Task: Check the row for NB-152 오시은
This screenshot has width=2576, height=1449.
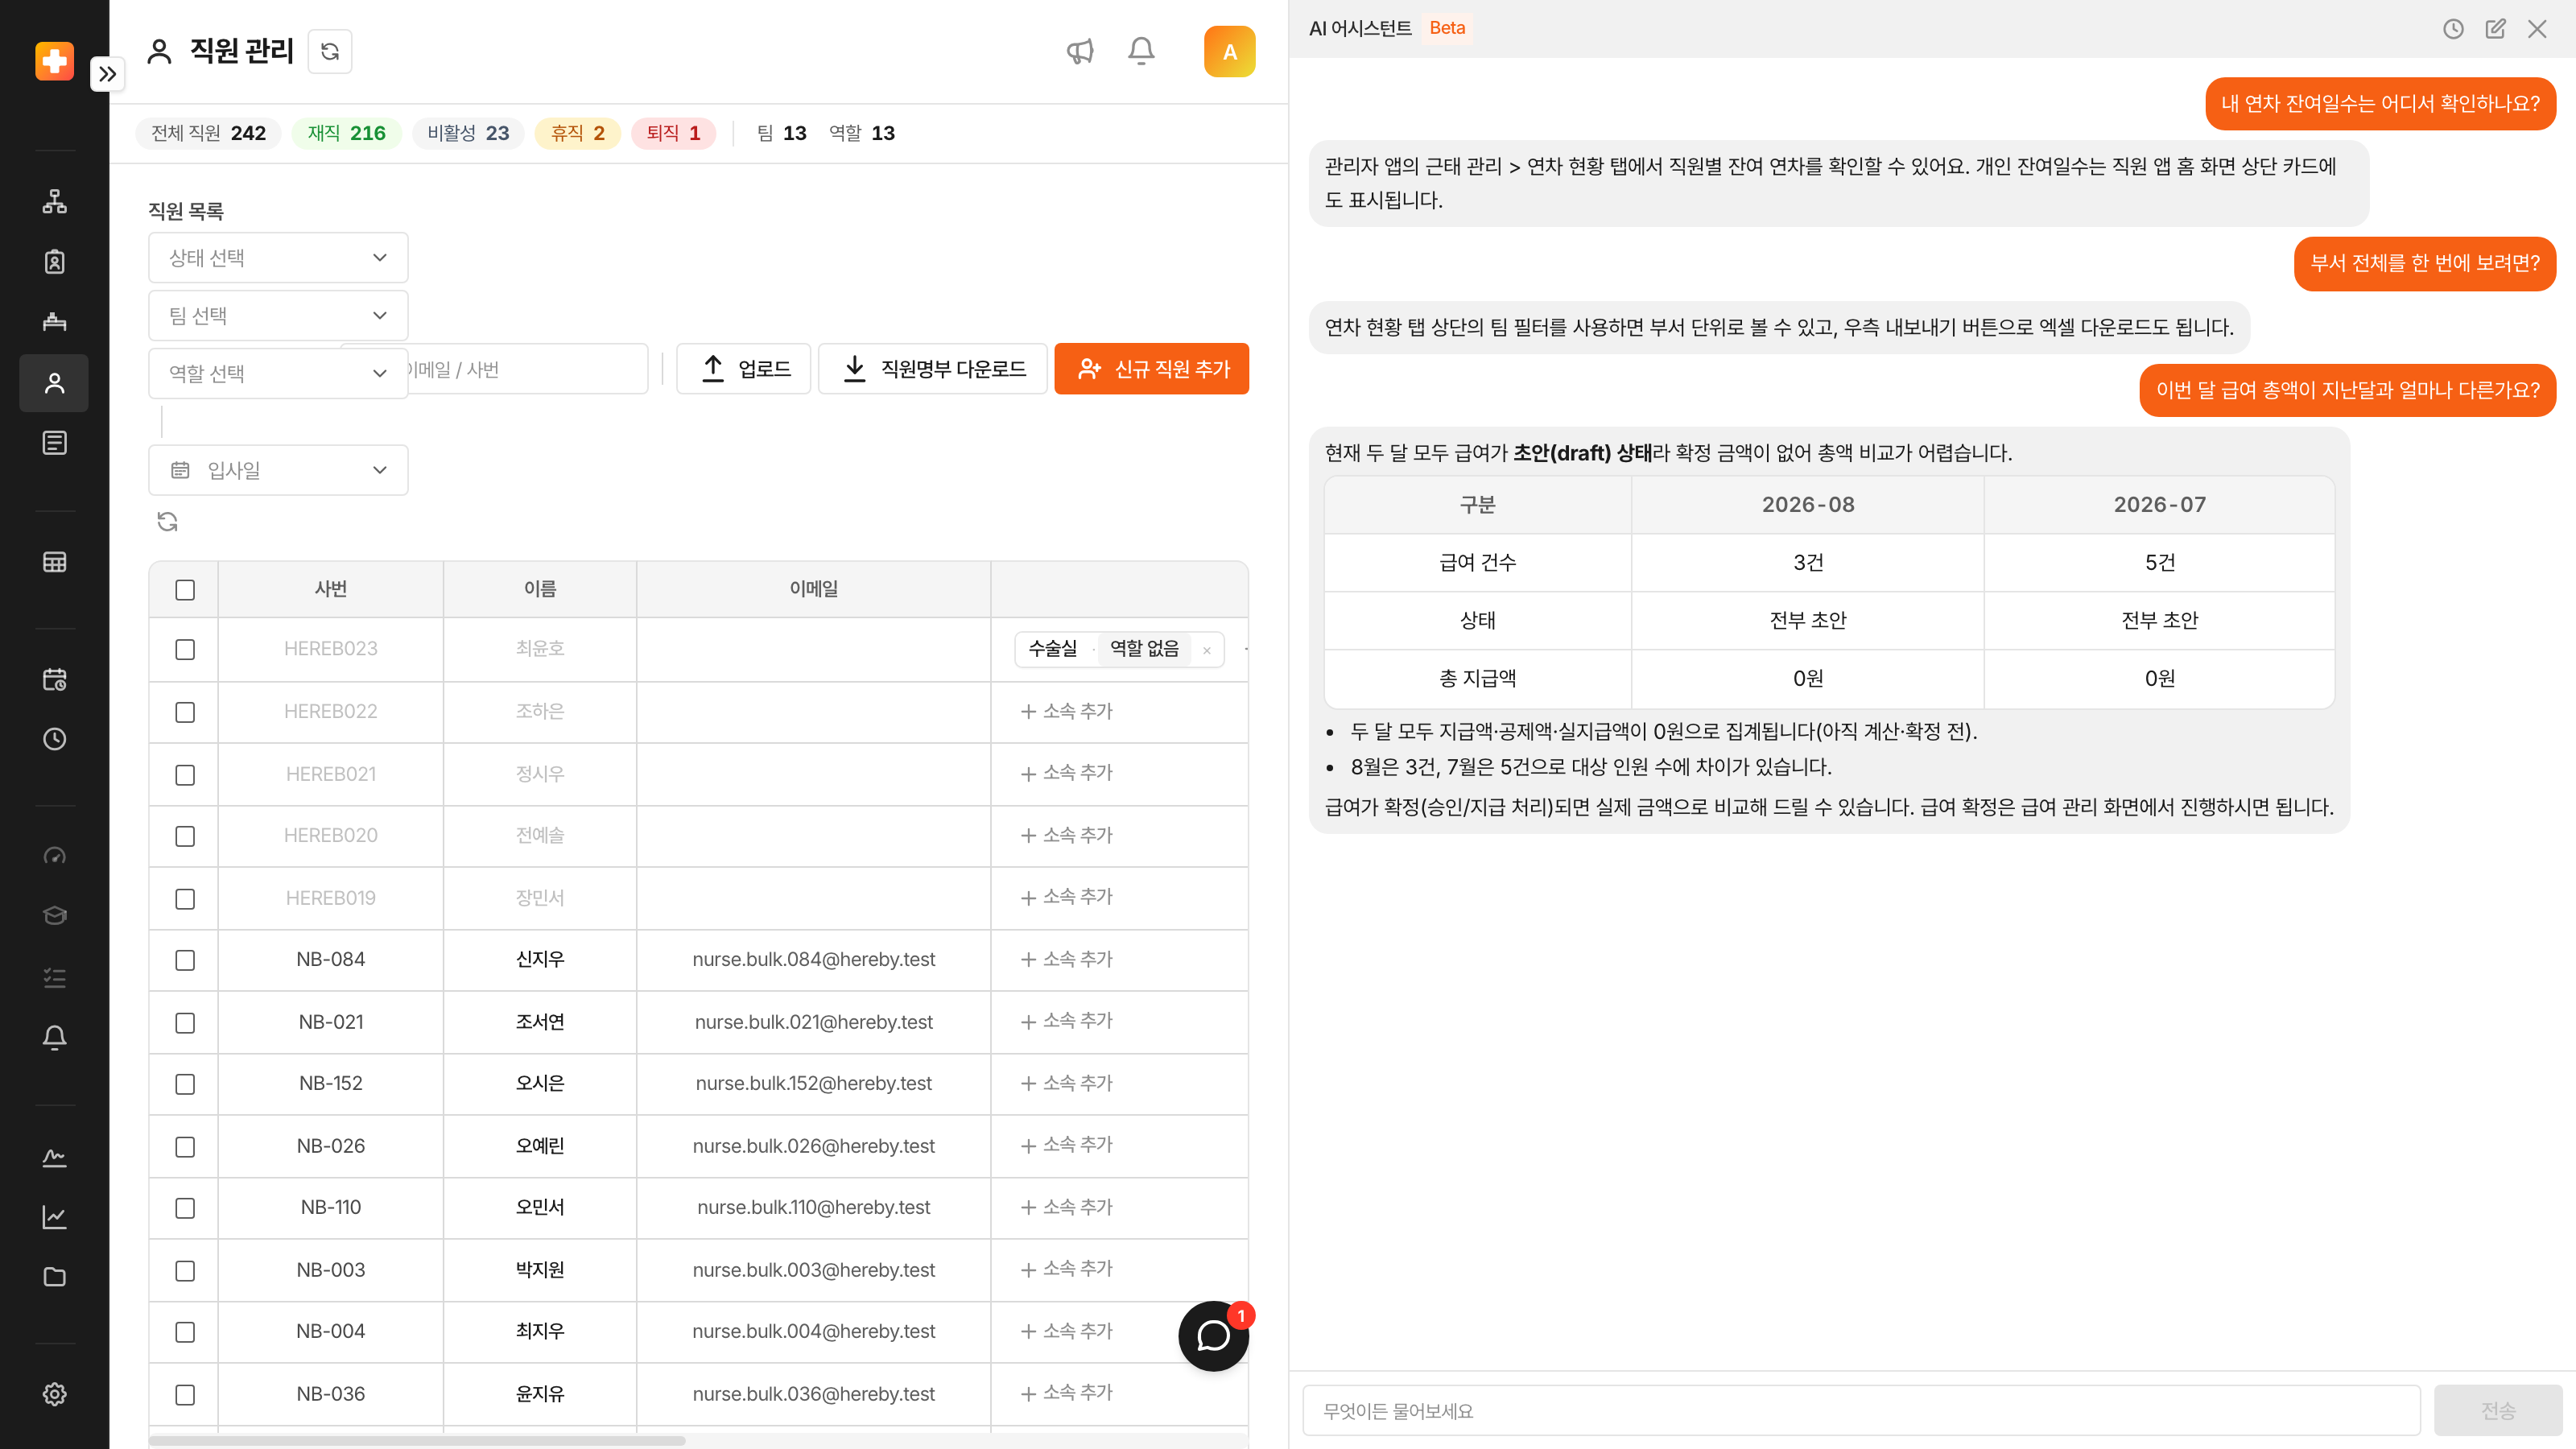Action: [185, 1084]
